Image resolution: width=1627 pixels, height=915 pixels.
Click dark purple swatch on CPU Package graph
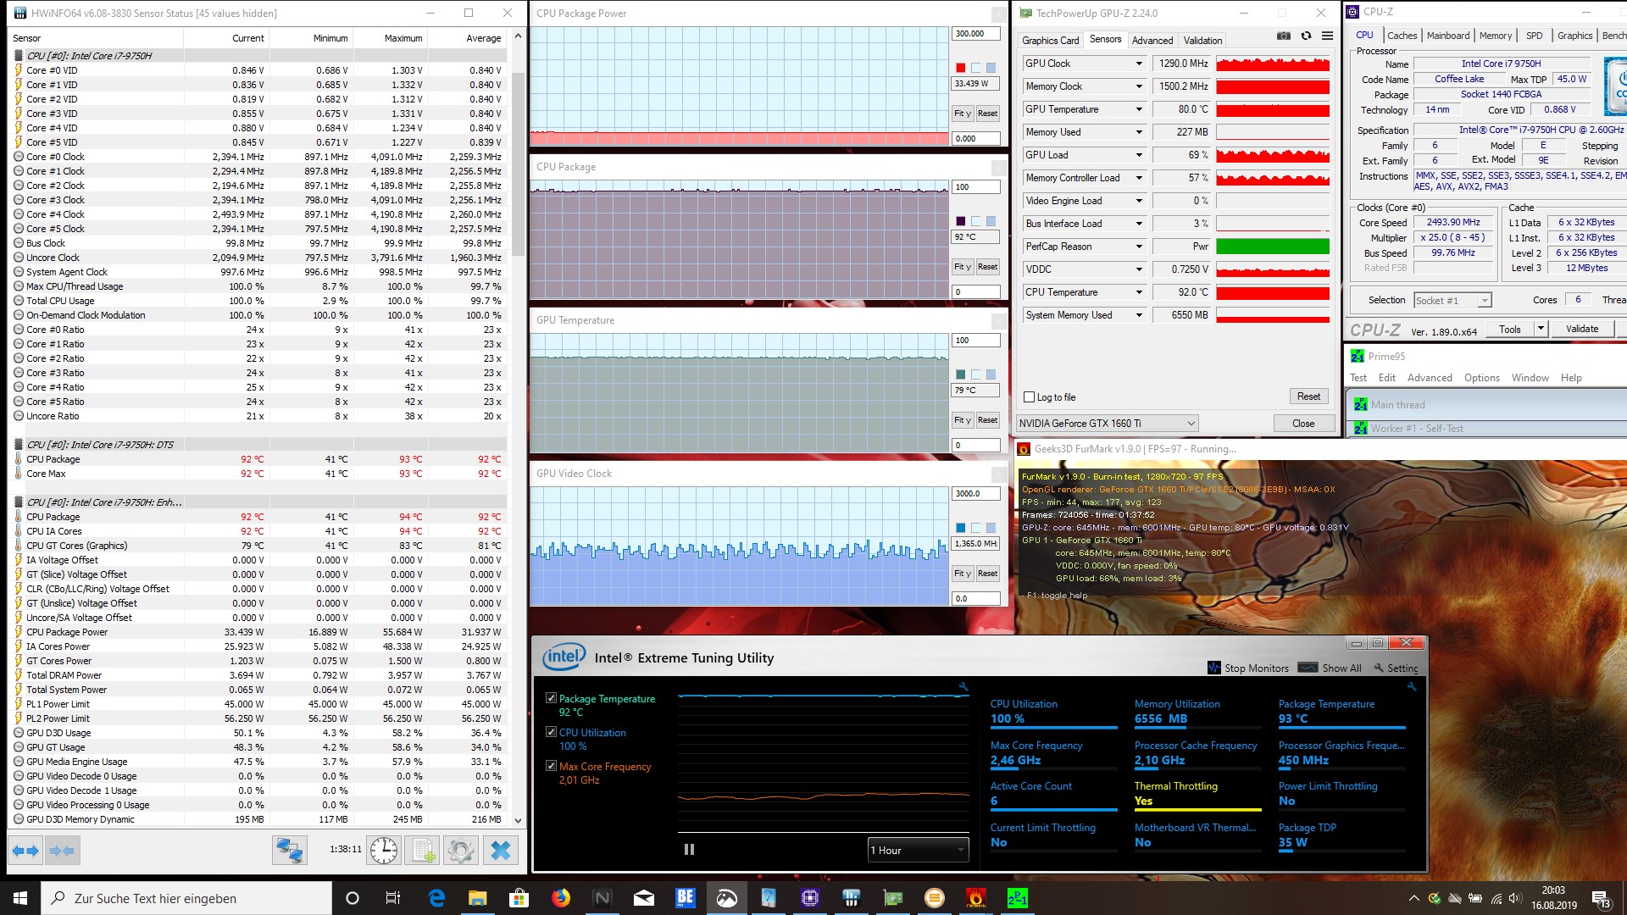tap(960, 221)
